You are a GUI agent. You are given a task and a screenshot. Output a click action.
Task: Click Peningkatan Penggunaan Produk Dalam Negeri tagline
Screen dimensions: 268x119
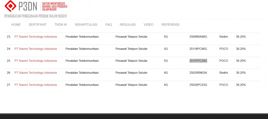click(x=36, y=16)
